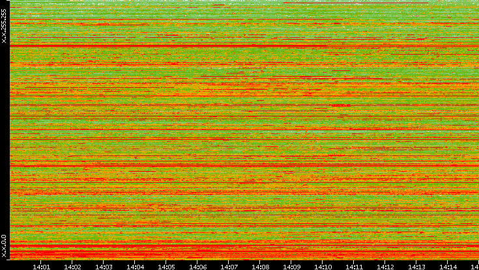Pick the 14:10 time label

click(323, 267)
